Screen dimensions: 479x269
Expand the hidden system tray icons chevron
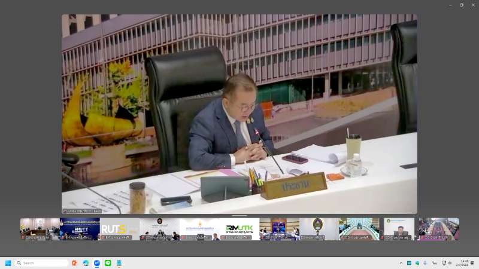coord(401,263)
